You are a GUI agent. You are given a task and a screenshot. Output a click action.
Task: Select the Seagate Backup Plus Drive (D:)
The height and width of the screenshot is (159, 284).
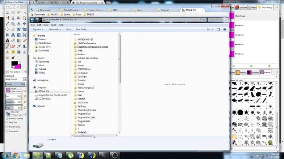coord(51,95)
